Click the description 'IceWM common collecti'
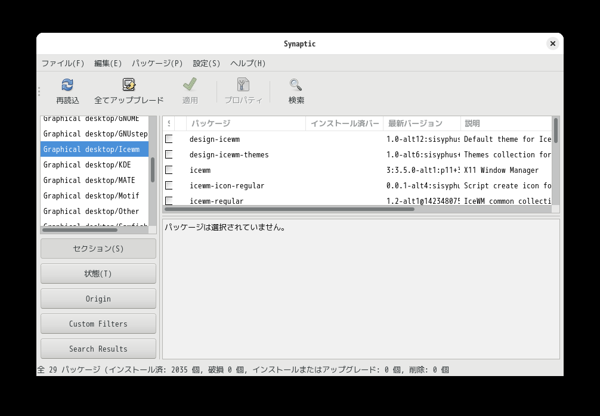 (x=508, y=201)
